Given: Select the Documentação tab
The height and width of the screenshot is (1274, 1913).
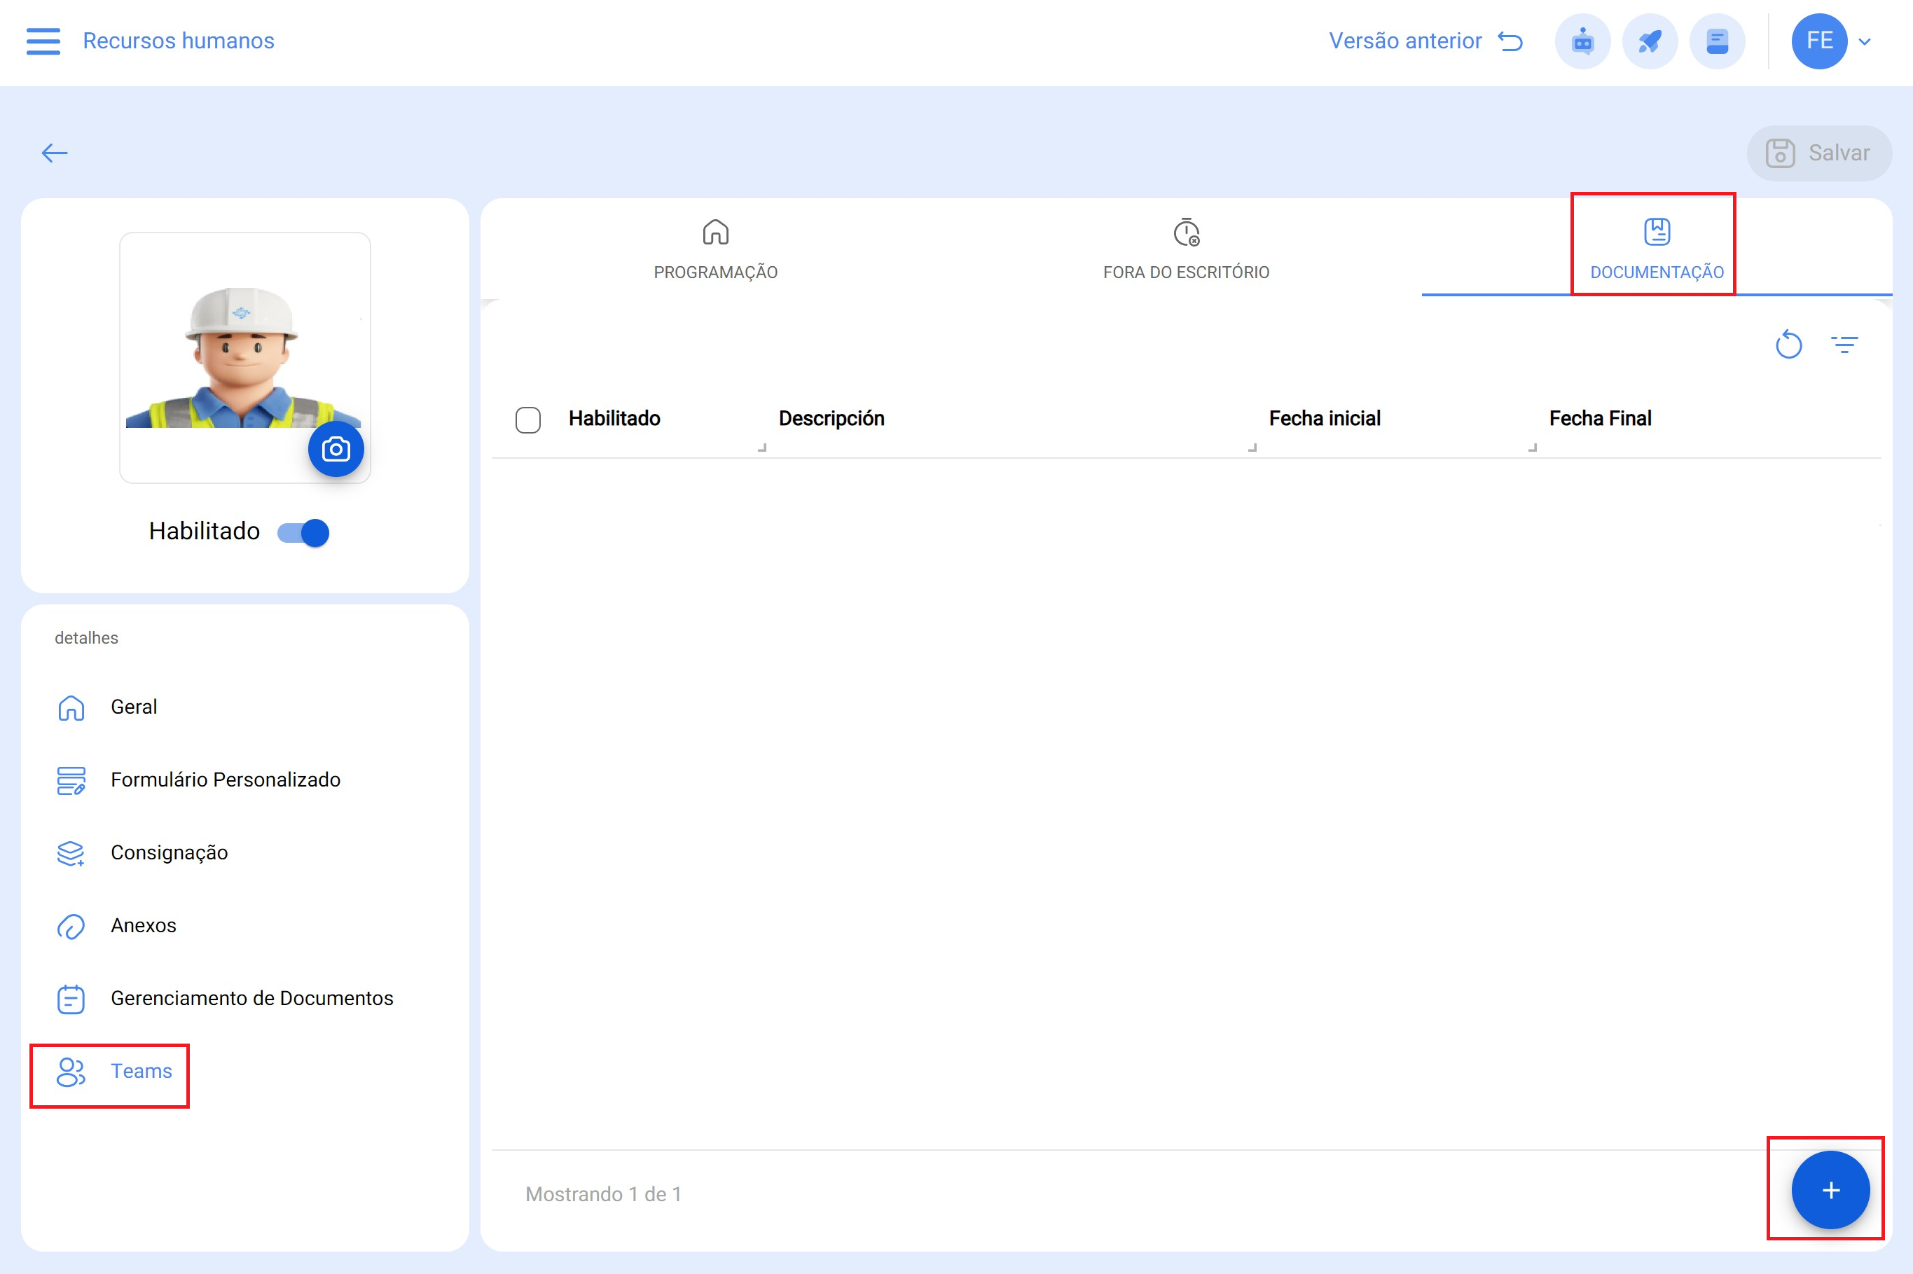Looking at the screenshot, I should point(1655,249).
